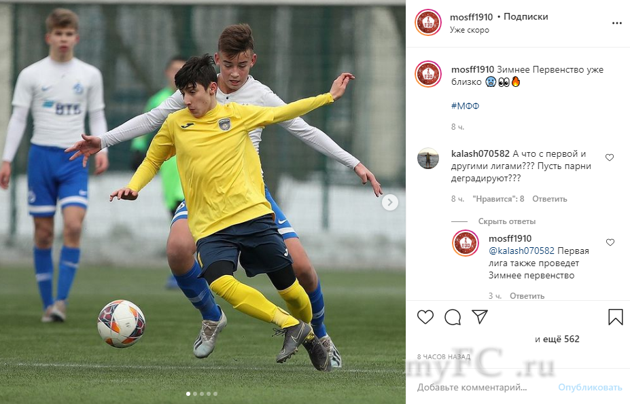Viewport: 630px width, 404px height.
Task: Open the #МФФ hashtag
Action: [x=465, y=106]
